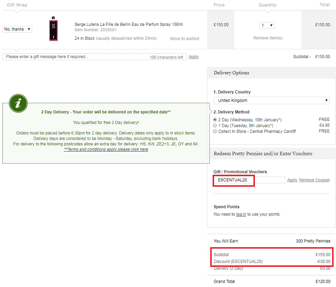Select 2 Day Wednesday 10th January delivery
The width and height of the screenshot is (336, 287).
[215, 120]
